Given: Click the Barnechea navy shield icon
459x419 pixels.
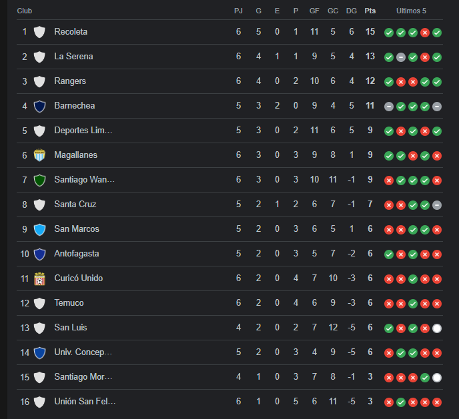Looking at the screenshot, I should (39, 106).
